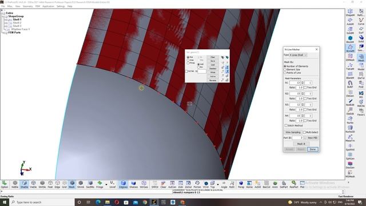This screenshot has width=366, height=206.
Task: Open the Help menu
Action: [x=70, y=6]
